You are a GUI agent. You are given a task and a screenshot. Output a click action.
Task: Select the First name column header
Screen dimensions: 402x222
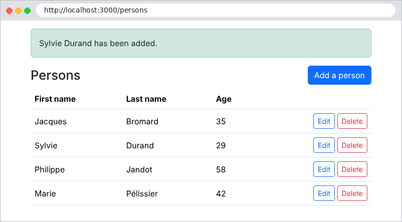[55, 99]
